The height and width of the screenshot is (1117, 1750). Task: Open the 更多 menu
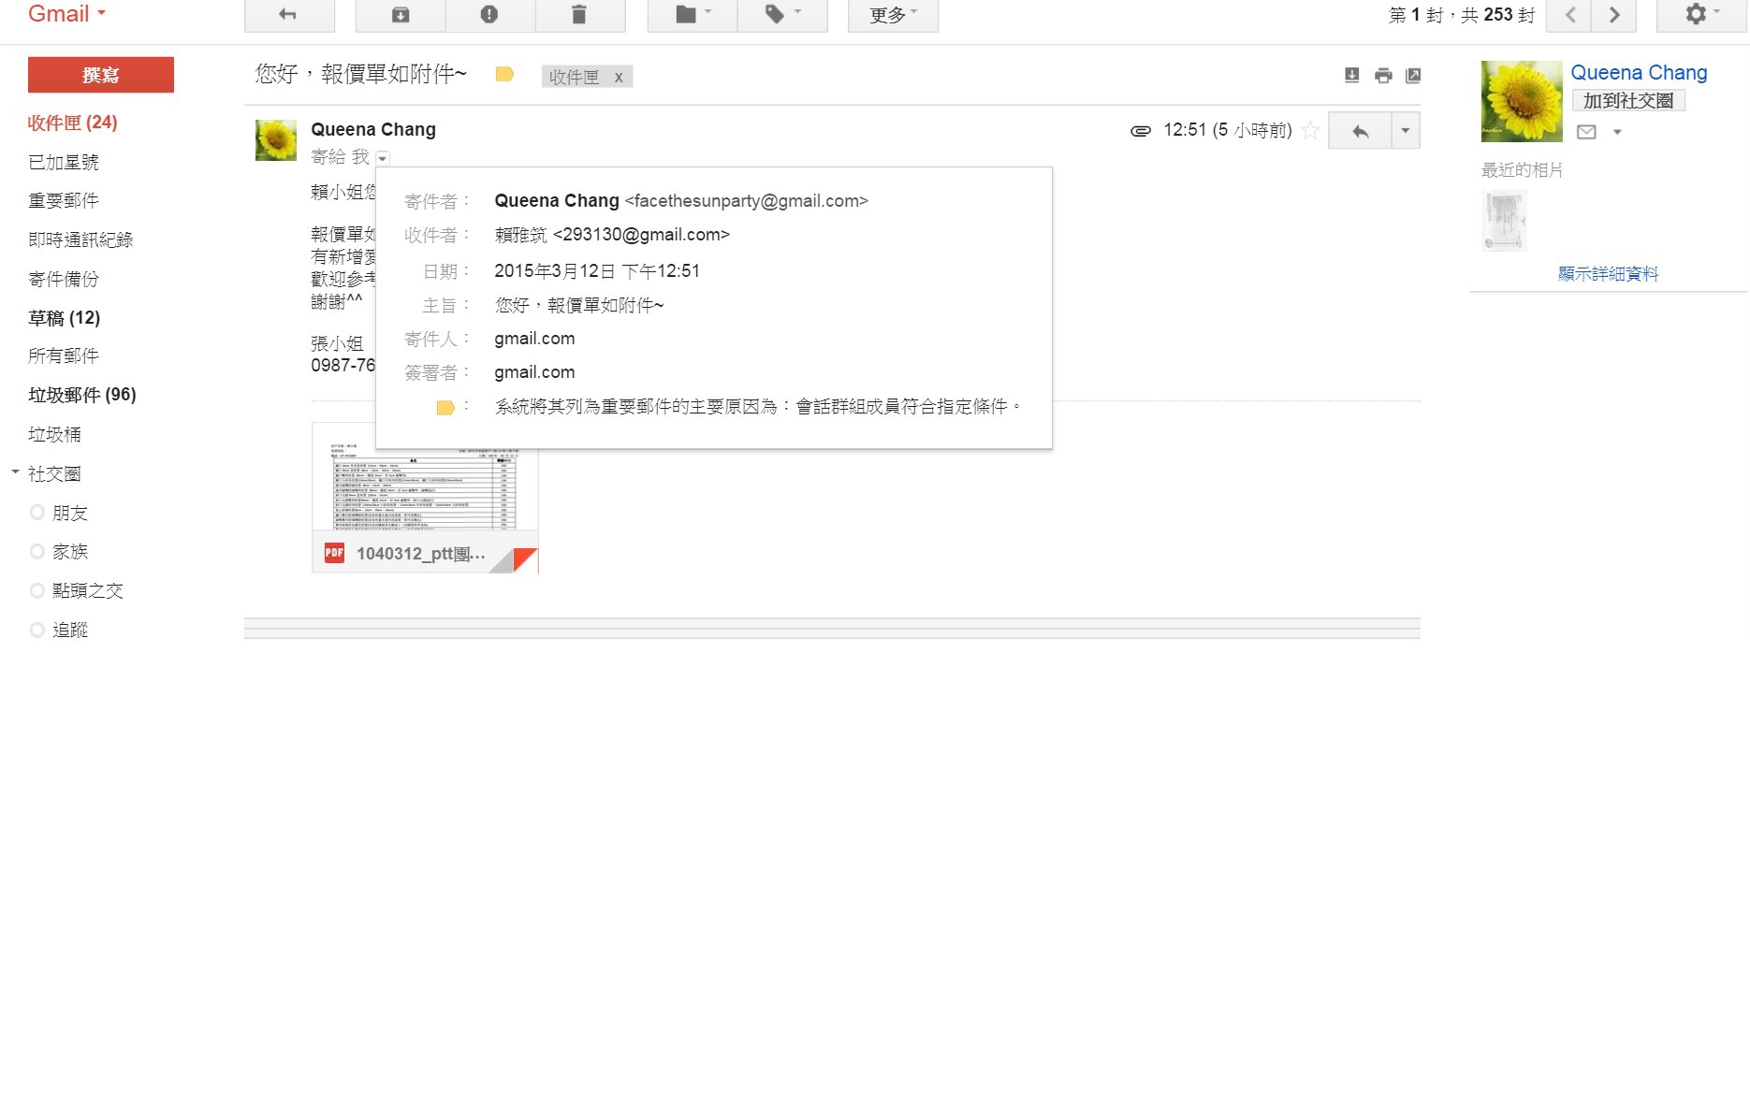tap(893, 15)
